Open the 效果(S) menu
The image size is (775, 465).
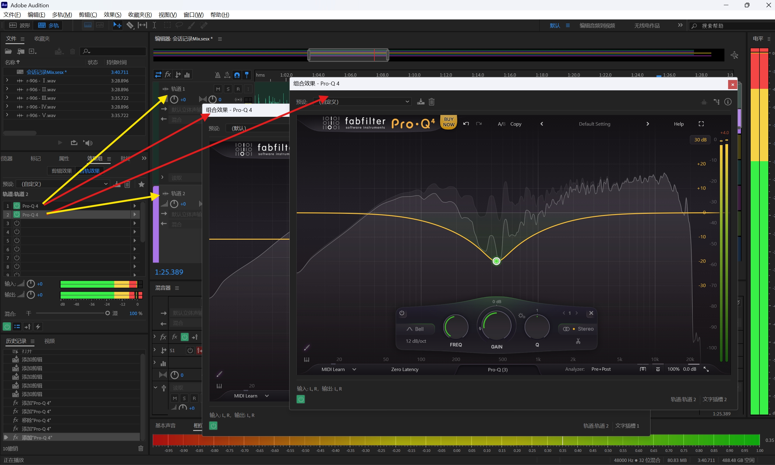tap(112, 15)
